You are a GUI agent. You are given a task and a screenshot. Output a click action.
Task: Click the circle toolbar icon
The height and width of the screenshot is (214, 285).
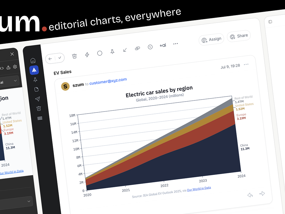coord(99,53)
